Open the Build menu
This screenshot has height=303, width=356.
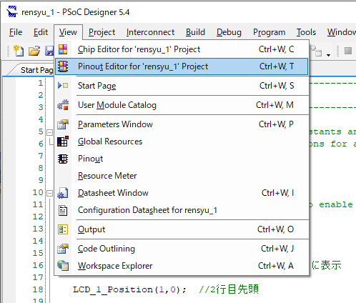coord(195,32)
